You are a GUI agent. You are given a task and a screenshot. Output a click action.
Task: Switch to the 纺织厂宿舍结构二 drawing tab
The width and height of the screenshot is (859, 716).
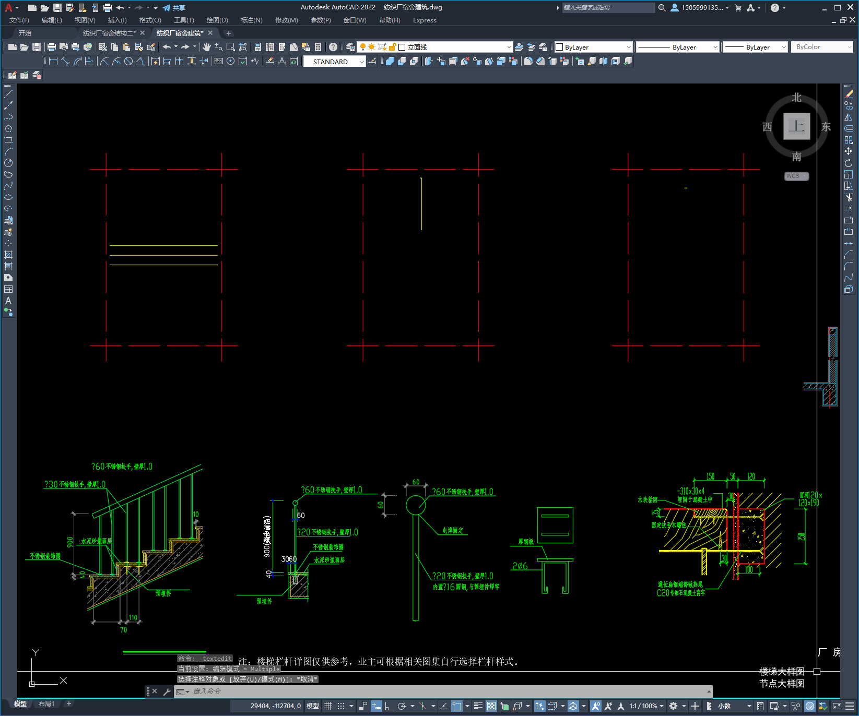click(109, 33)
